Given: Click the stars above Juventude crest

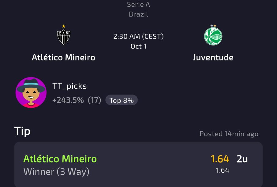Looking at the screenshot, I should point(213,26).
